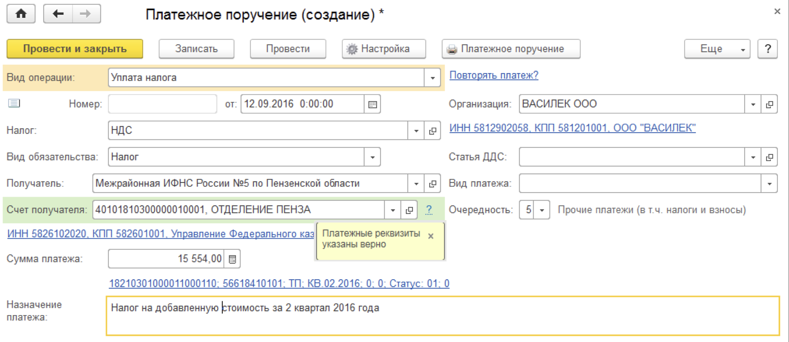Viewport: 789px width, 342px height.
Task: Open the Еще menu
Action: (x=717, y=49)
